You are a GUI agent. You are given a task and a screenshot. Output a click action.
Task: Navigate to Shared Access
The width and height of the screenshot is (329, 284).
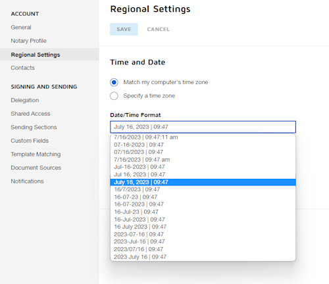coord(30,114)
